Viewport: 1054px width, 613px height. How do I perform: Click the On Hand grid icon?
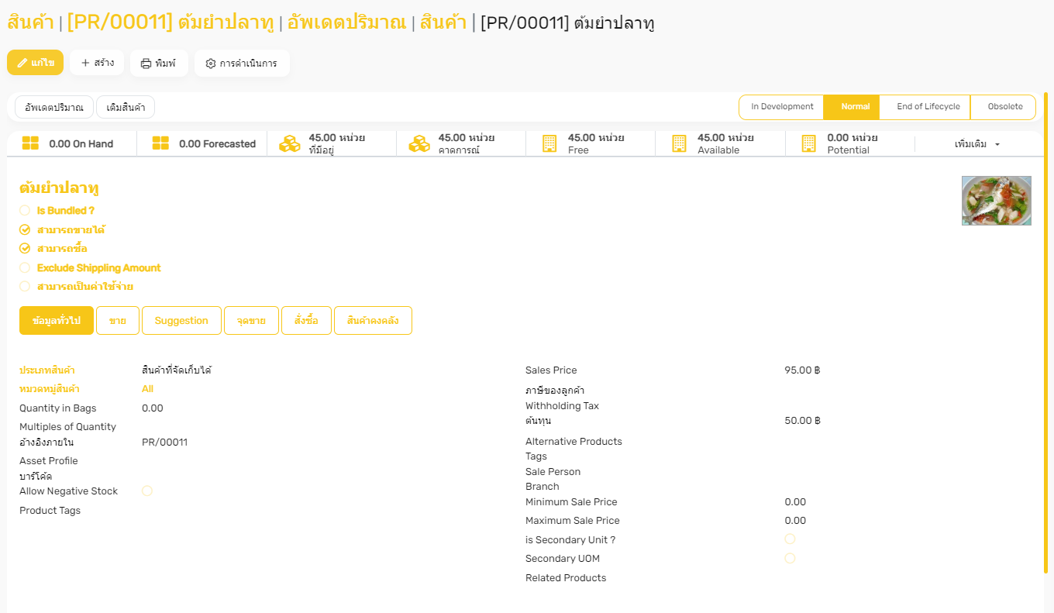point(30,143)
